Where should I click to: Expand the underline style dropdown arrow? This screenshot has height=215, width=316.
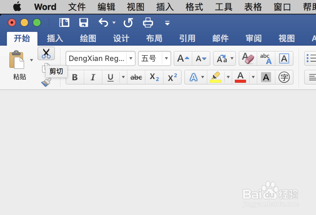coord(123,77)
